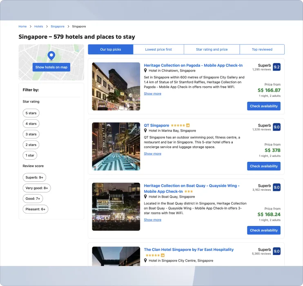Select the Our top picks tab
The width and height of the screenshot is (303, 286).
click(x=111, y=49)
